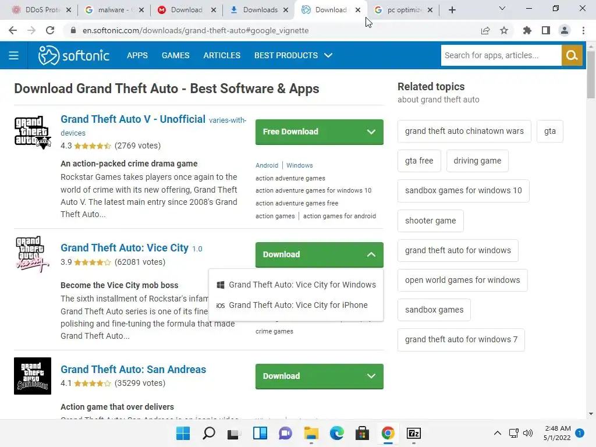Click the site padlock icon
Viewport: 596px width, 447px height.
click(x=73, y=30)
